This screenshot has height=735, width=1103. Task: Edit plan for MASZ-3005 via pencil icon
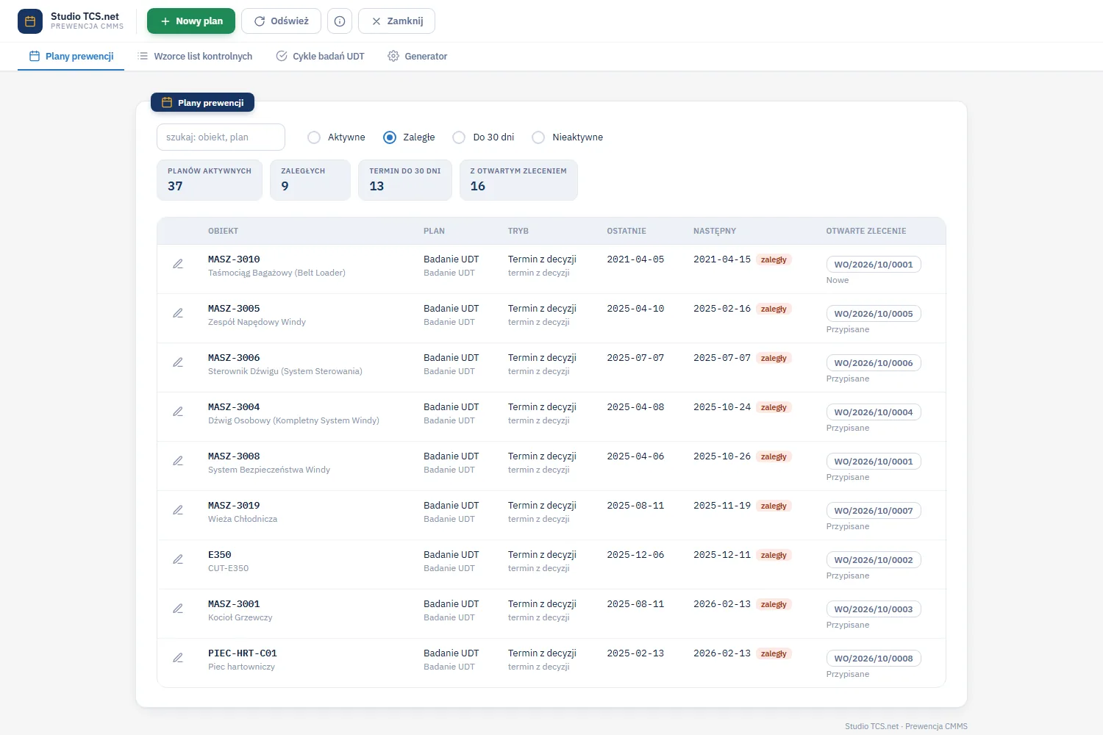tap(178, 313)
